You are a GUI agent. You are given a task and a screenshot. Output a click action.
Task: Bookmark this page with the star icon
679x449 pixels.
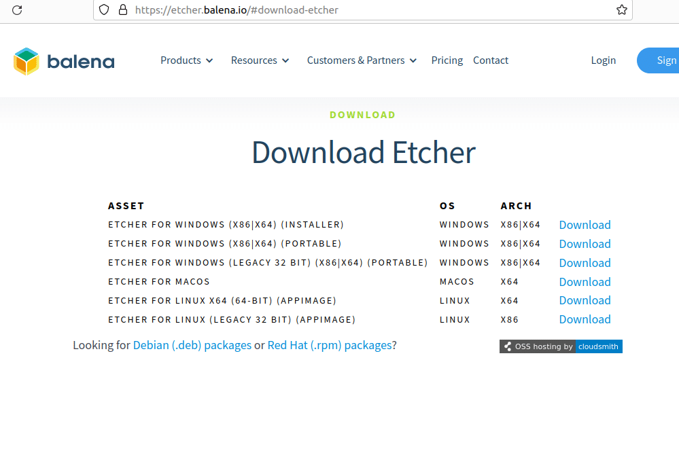(622, 10)
